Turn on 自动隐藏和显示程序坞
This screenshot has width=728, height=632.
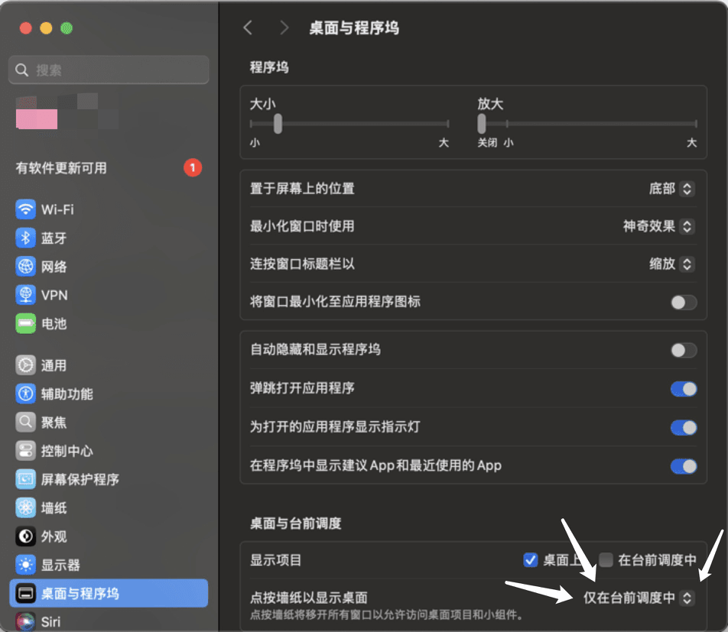click(683, 349)
